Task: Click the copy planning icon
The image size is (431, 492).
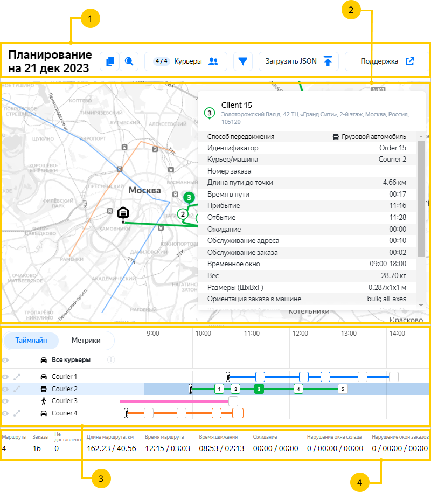Action: (110, 61)
